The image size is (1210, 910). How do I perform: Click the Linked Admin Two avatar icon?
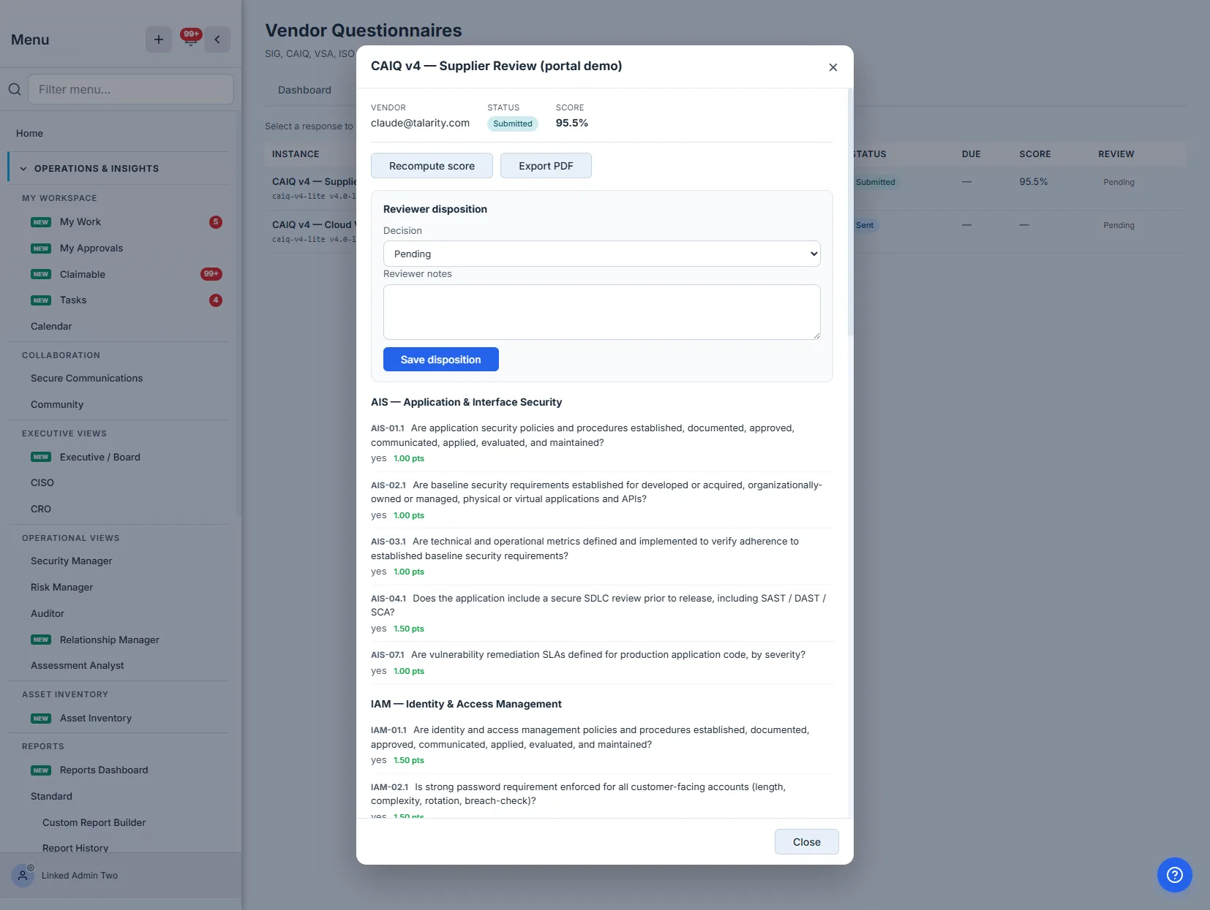pyautogui.click(x=23, y=876)
